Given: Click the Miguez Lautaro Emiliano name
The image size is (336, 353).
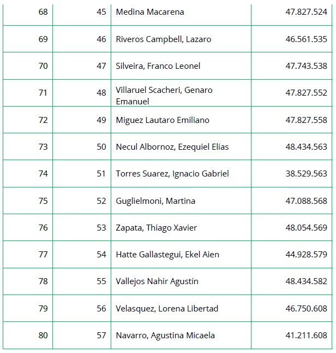Looking at the screenshot, I should [163, 120].
